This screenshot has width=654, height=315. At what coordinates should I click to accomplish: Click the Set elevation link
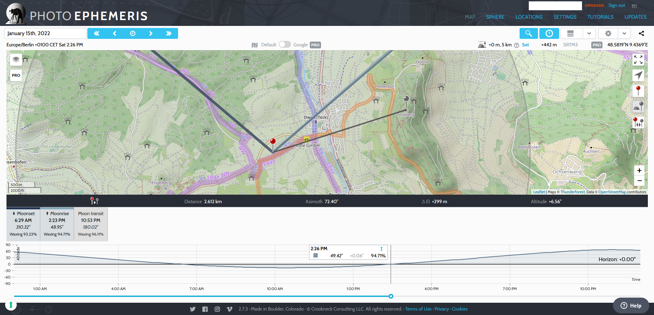point(525,45)
